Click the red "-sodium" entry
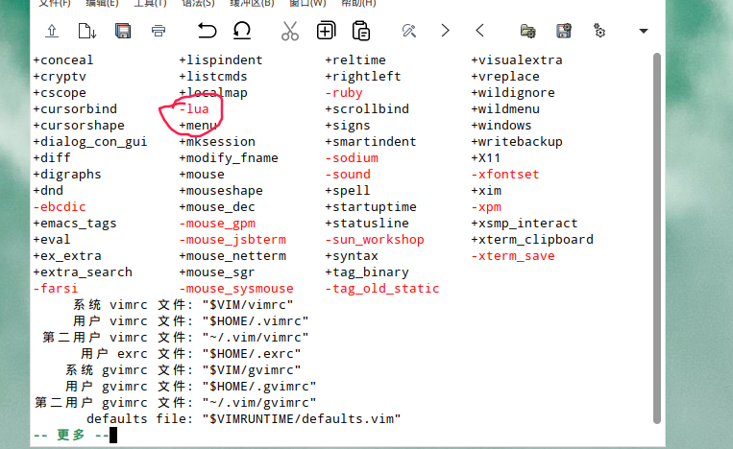Viewport: 733px width, 449px height. coord(352,157)
